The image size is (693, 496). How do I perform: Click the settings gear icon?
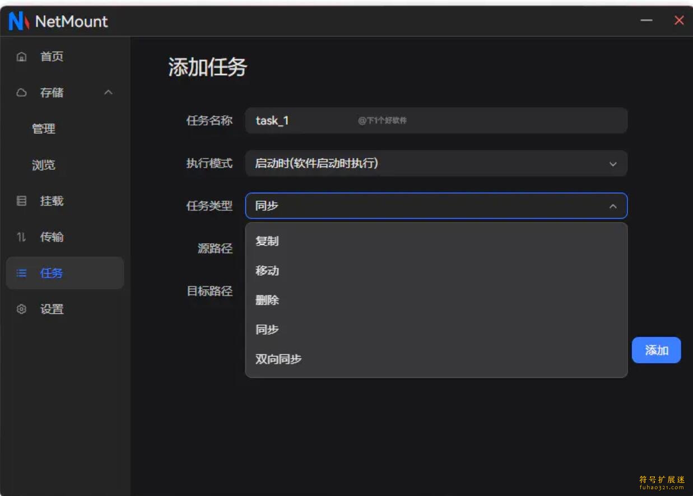click(22, 309)
